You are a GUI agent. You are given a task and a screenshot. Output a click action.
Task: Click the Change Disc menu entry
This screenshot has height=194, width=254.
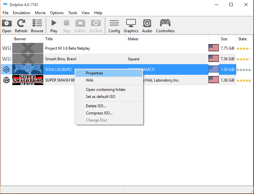109,120
